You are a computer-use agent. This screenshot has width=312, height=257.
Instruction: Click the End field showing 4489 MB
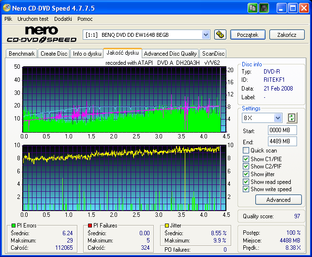tap(282, 141)
